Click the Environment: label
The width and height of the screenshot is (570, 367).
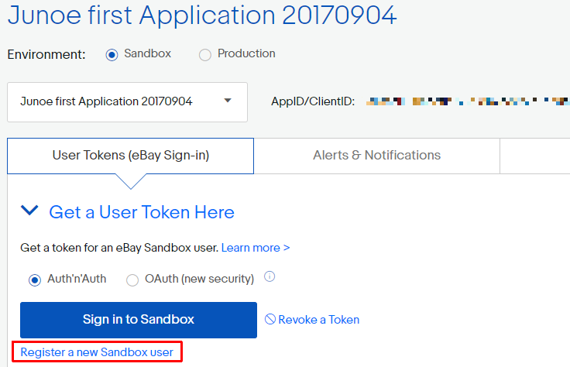[x=46, y=54]
